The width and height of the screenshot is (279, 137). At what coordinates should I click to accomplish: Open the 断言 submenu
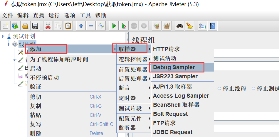pyautogui.click(x=134, y=88)
